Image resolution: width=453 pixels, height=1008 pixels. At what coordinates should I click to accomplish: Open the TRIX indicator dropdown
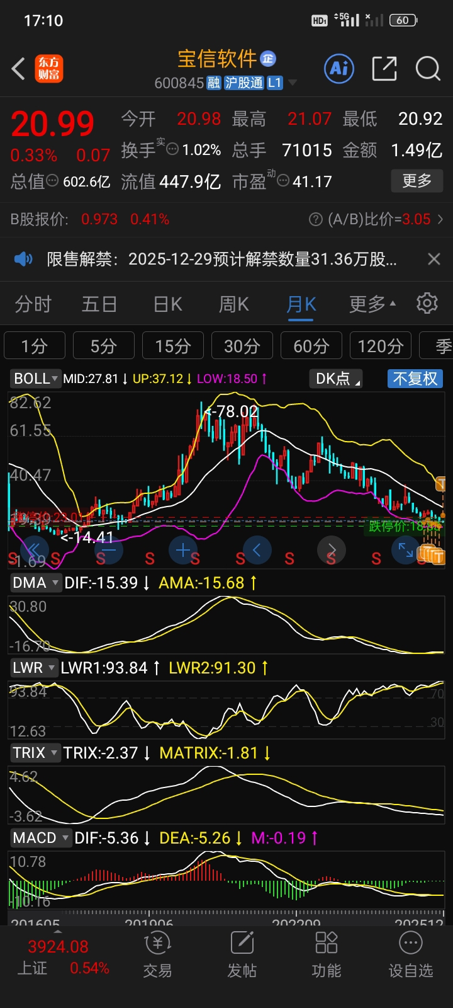tap(35, 753)
